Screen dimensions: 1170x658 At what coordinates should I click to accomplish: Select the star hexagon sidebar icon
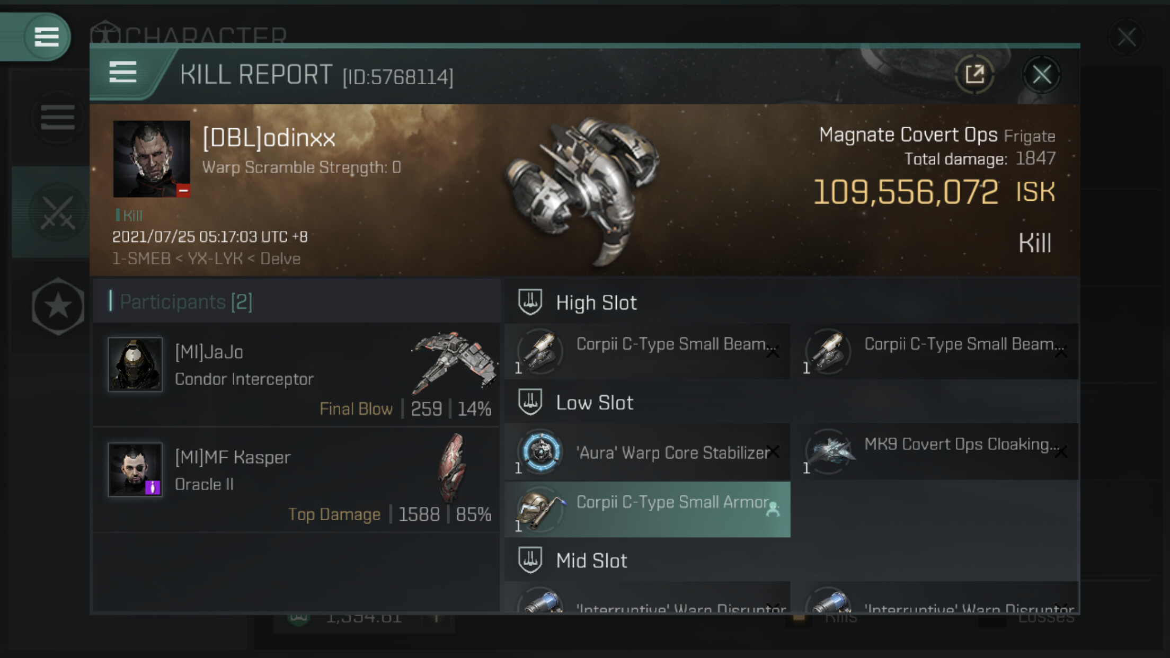[58, 306]
